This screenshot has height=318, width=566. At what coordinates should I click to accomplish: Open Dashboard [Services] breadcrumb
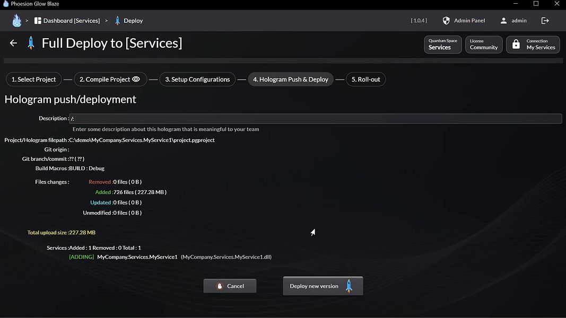click(67, 21)
